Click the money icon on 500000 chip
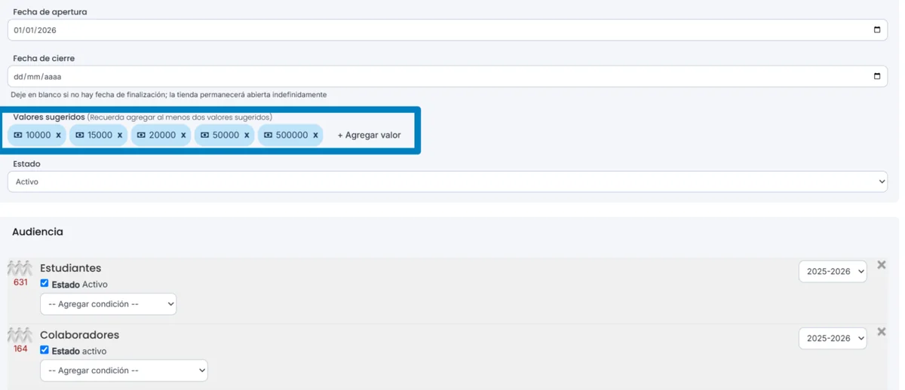The height and width of the screenshot is (390, 905). (268, 136)
